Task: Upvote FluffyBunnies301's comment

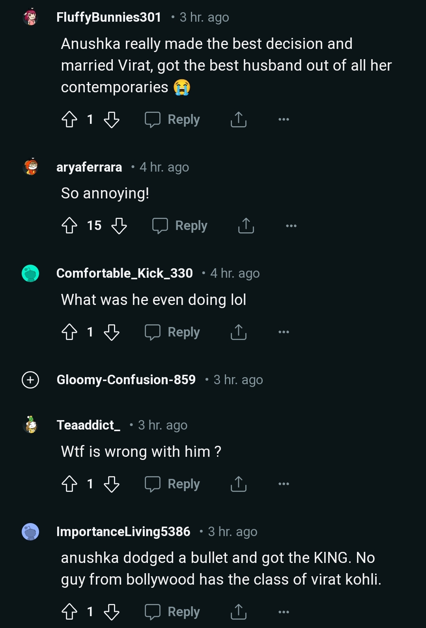Action: (x=70, y=120)
